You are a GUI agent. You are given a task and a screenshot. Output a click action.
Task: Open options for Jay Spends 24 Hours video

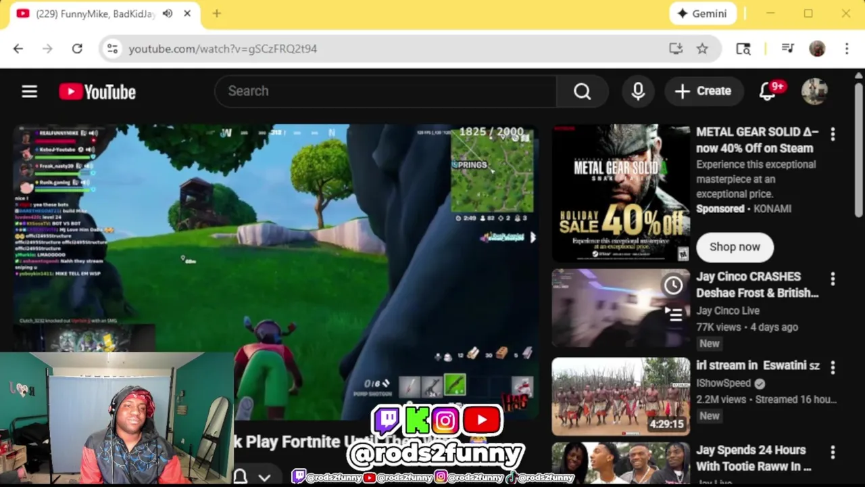click(833, 452)
